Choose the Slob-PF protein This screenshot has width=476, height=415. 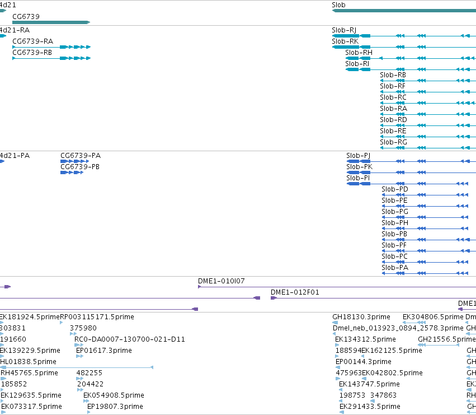click(x=394, y=245)
